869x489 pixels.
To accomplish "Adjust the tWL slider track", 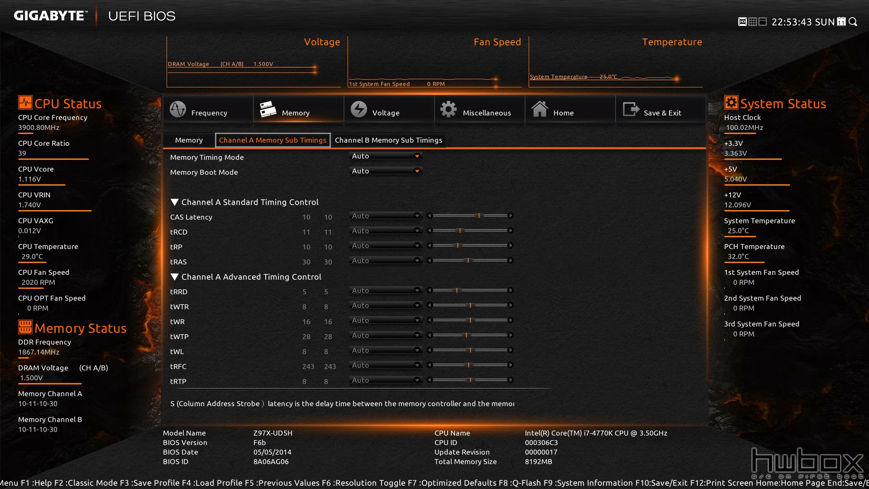I will coord(470,350).
